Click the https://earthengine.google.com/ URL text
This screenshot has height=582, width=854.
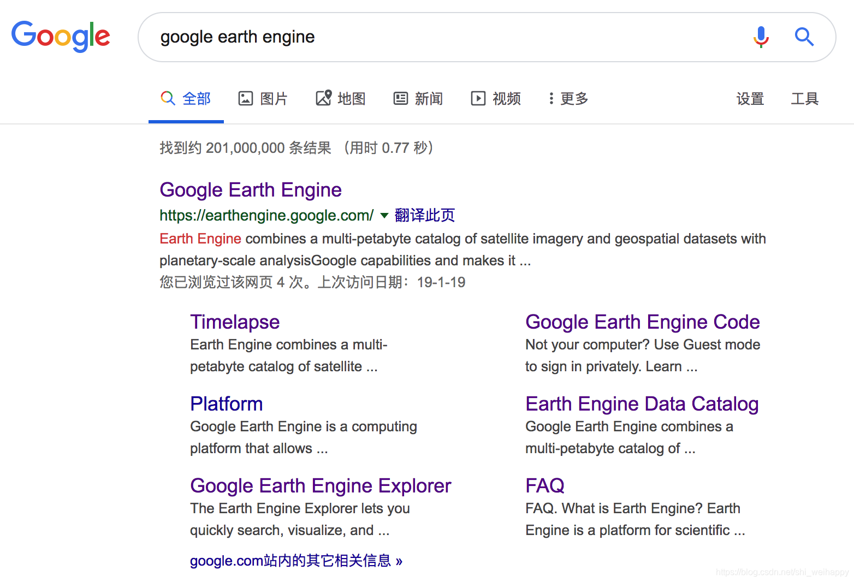tap(266, 216)
